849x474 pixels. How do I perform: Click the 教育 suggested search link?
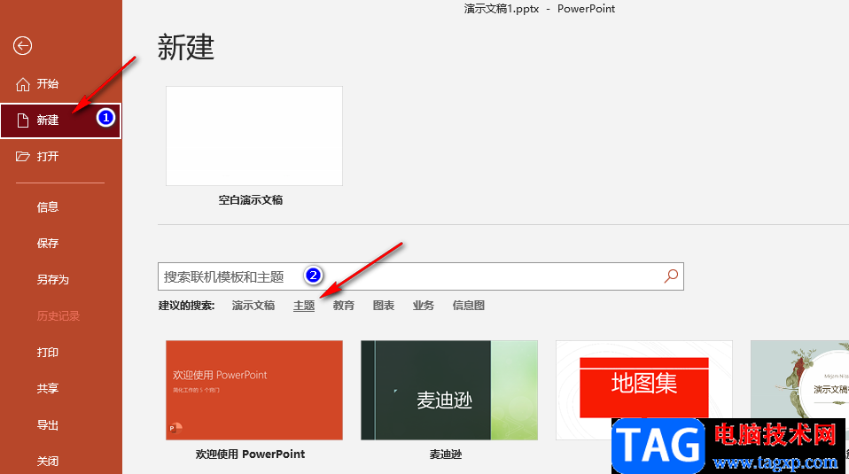tap(343, 305)
